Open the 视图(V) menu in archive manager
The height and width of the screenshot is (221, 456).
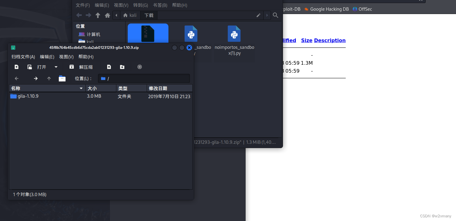(x=66, y=57)
